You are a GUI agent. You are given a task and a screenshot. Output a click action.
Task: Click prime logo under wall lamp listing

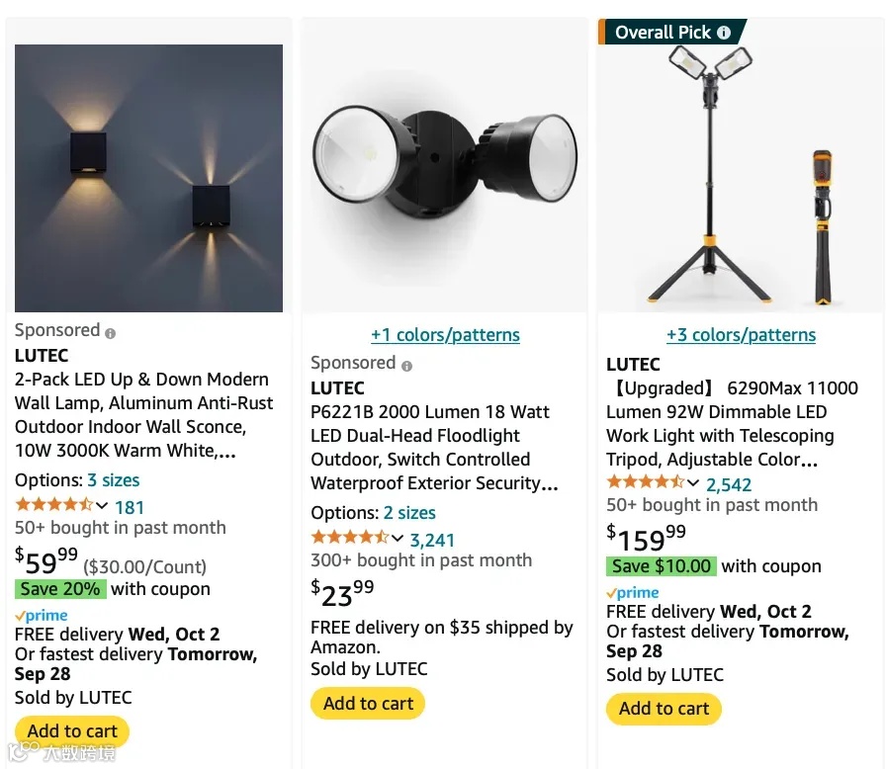[42, 616]
